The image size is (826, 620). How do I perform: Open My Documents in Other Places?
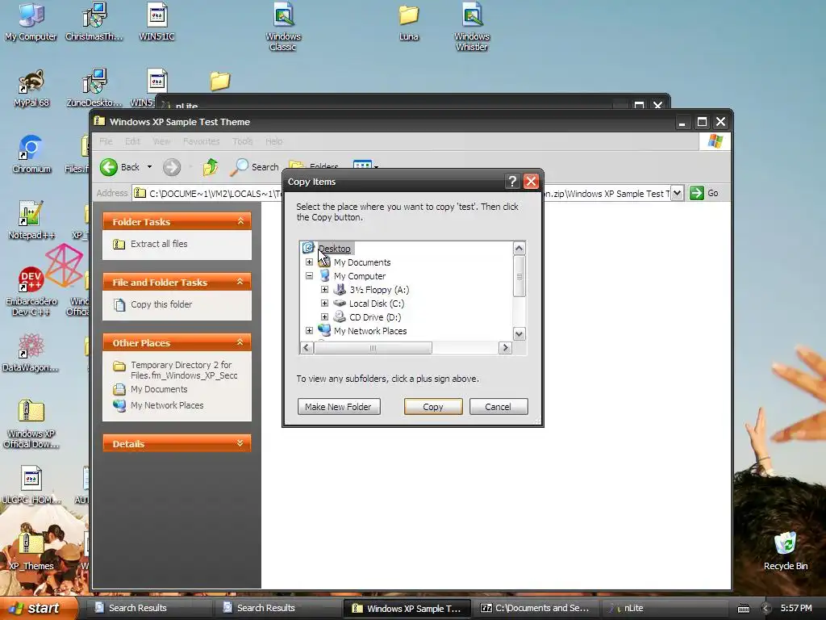click(159, 389)
